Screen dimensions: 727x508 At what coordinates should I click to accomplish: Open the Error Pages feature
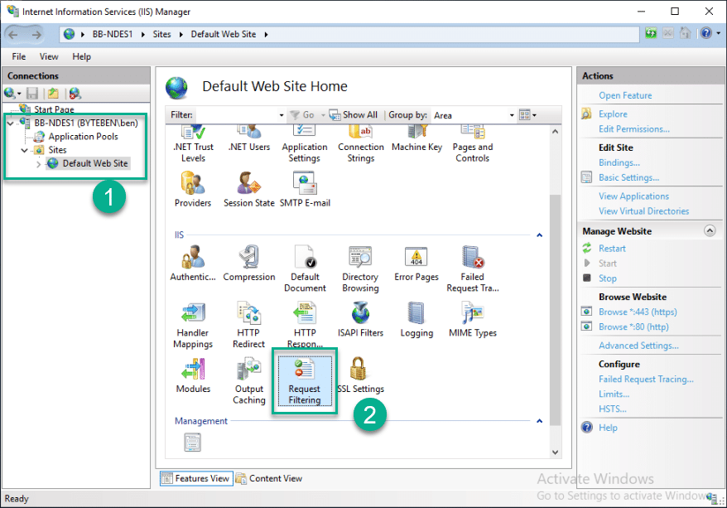[x=416, y=264]
